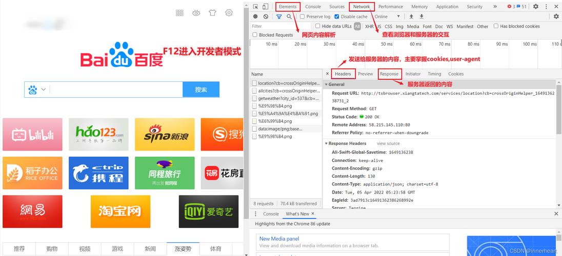Close the bottom drawer
This screenshot has width=562, height=256.
(556, 214)
